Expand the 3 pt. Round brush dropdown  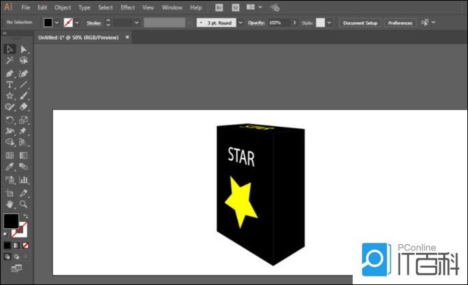[239, 23]
